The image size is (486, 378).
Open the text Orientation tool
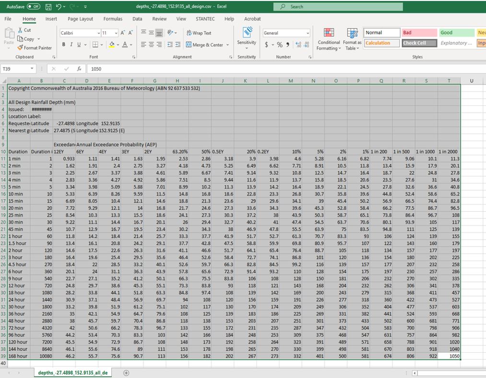170,33
